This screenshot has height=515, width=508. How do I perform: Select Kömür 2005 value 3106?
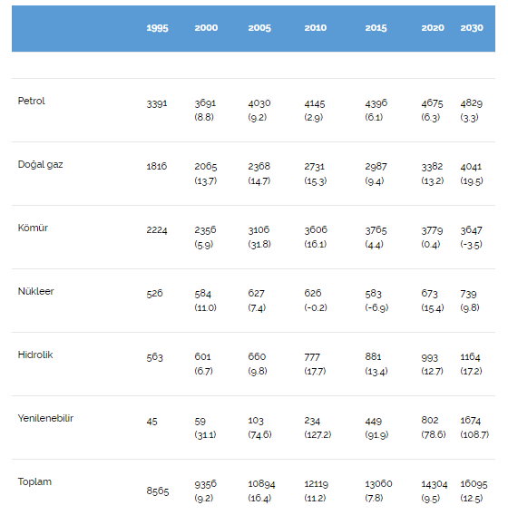click(x=259, y=230)
